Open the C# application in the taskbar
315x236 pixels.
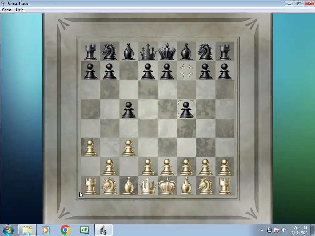tap(84, 230)
